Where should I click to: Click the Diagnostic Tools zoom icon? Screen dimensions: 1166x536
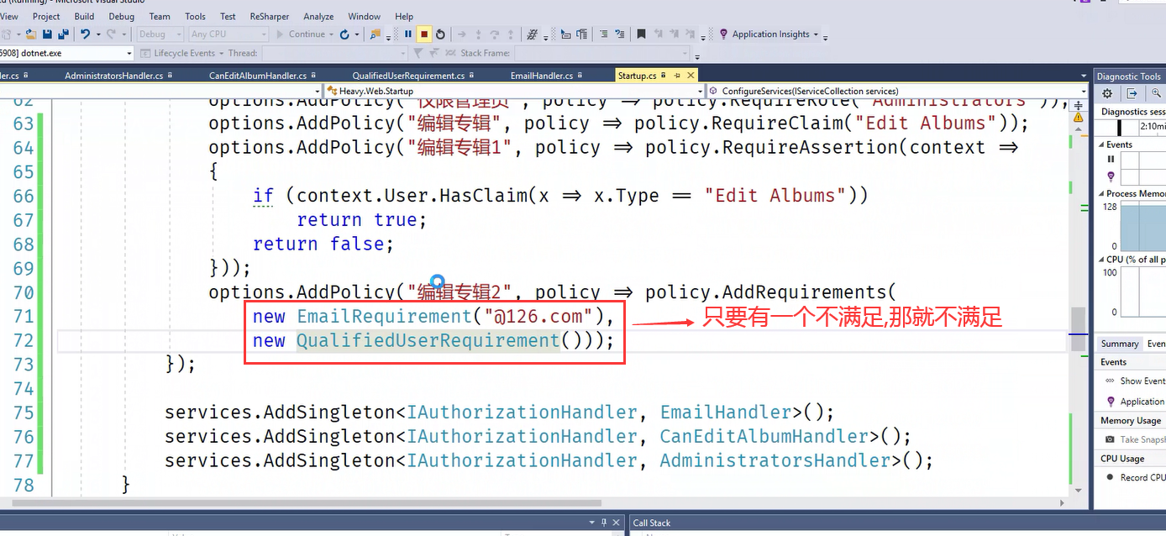click(x=1157, y=93)
